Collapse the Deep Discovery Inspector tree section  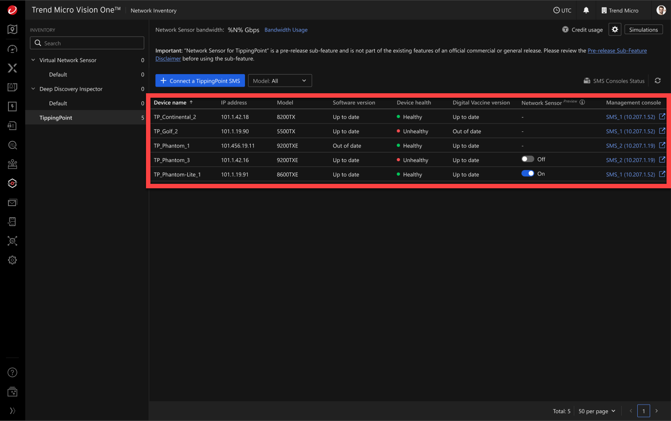33,89
